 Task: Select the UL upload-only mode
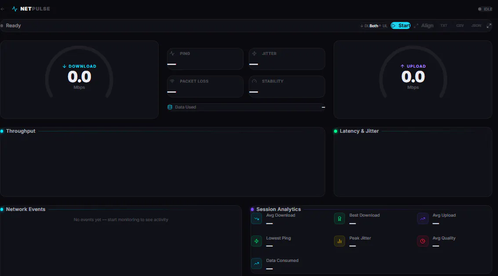pos(383,26)
